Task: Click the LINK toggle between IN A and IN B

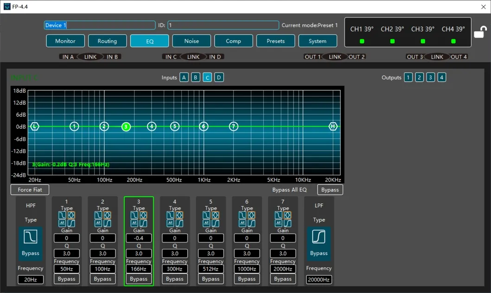Action: pyautogui.click(x=90, y=56)
